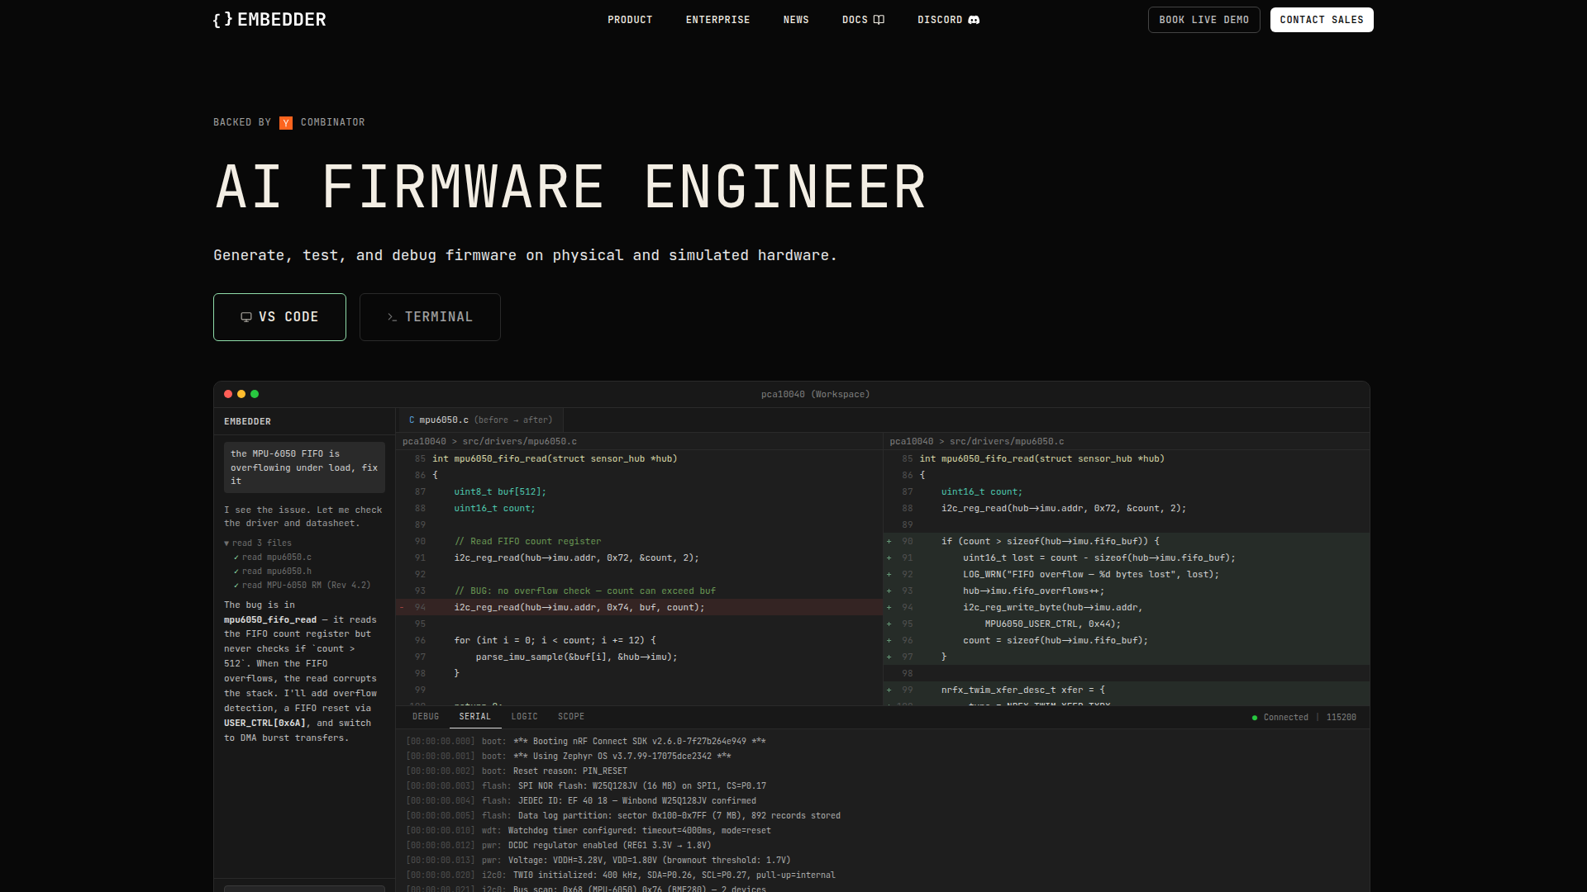Image resolution: width=1587 pixels, height=892 pixels.
Task: Click the Book Live Demo button
Action: point(1203,20)
